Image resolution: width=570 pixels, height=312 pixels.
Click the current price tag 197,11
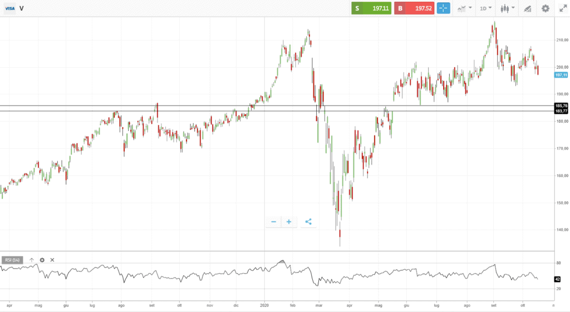(x=561, y=75)
